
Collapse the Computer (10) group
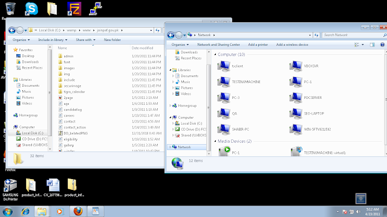pyautogui.click(x=215, y=54)
